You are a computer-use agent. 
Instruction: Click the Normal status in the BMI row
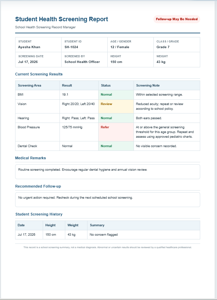[116, 95]
